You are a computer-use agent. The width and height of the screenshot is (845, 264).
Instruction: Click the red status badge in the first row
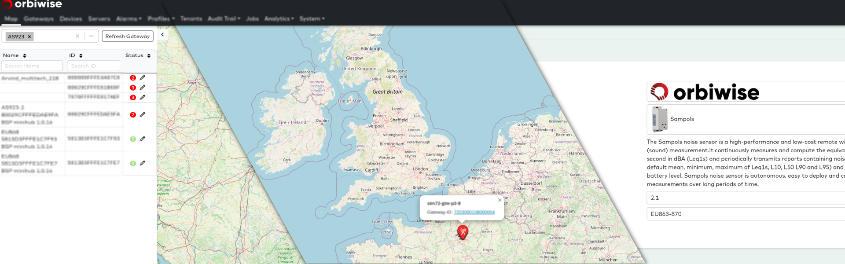pyautogui.click(x=133, y=78)
